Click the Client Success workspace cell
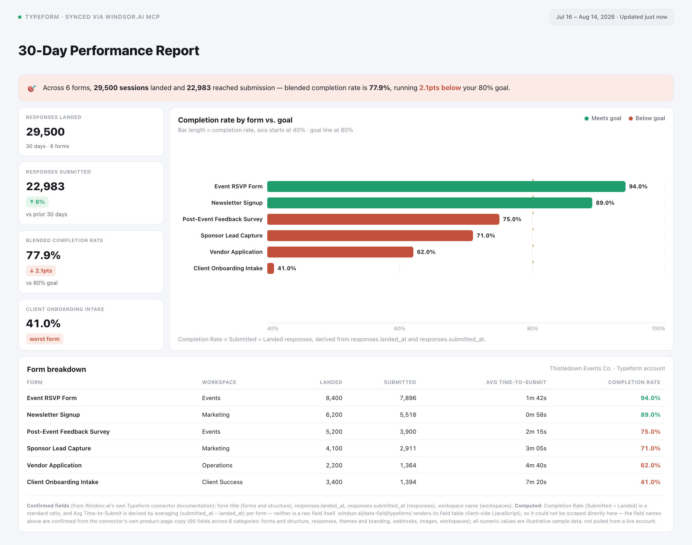This screenshot has height=545, width=692. pos(222,482)
